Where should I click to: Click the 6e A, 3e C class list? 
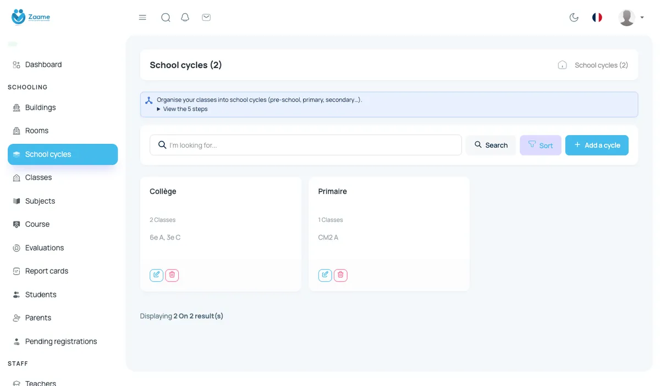[165, 237]
